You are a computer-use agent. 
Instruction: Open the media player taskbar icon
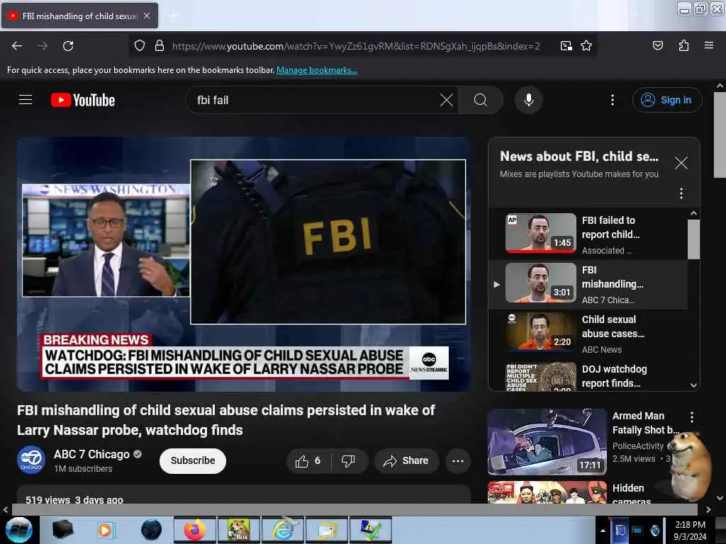coord(106,530)
